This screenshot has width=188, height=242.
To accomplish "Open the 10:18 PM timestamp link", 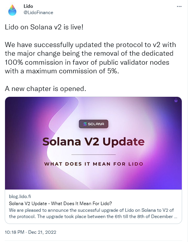I will click(14, 232).
